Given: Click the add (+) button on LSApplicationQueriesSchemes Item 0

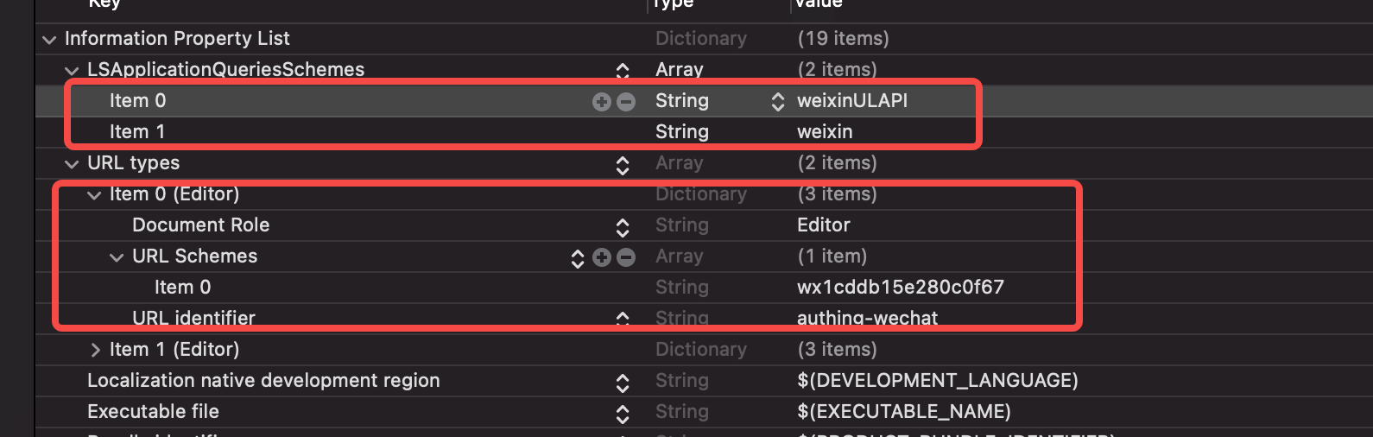Looking at the screenshot, I should (x=601, y=102).
